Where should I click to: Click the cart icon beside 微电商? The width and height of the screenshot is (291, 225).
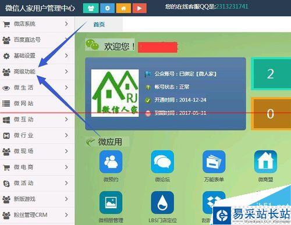[6, 167]
